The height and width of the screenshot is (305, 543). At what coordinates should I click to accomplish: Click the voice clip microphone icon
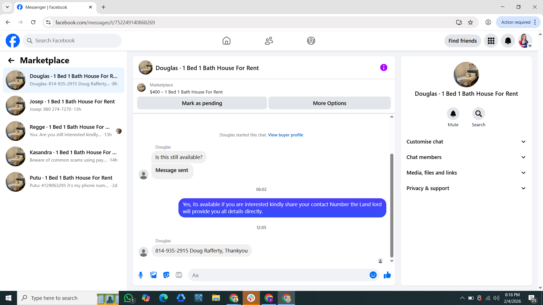tap(141, 275)
